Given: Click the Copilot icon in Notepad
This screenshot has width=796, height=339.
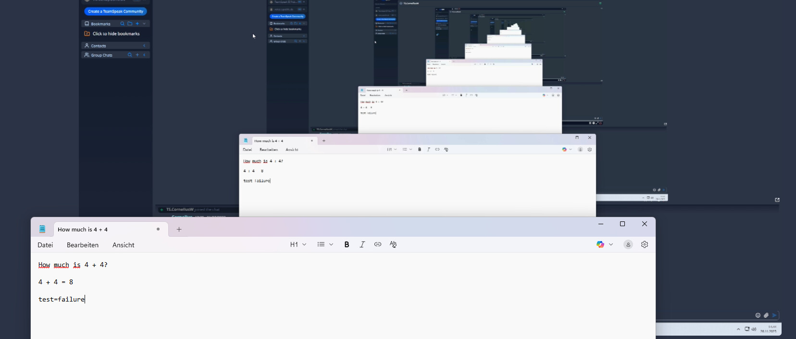Looking at the screenshot, I should (600, 244).
